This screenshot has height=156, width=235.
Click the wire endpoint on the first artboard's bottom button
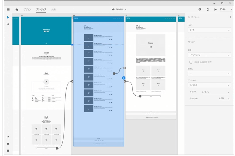(x=57, y=148)
